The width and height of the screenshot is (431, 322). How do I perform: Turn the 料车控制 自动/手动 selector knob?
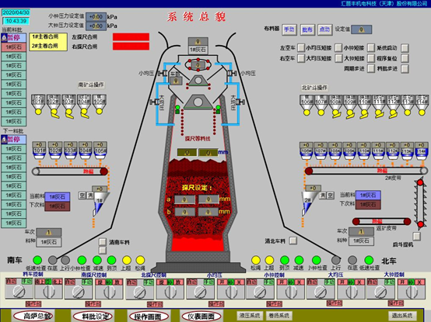(19, 292)
